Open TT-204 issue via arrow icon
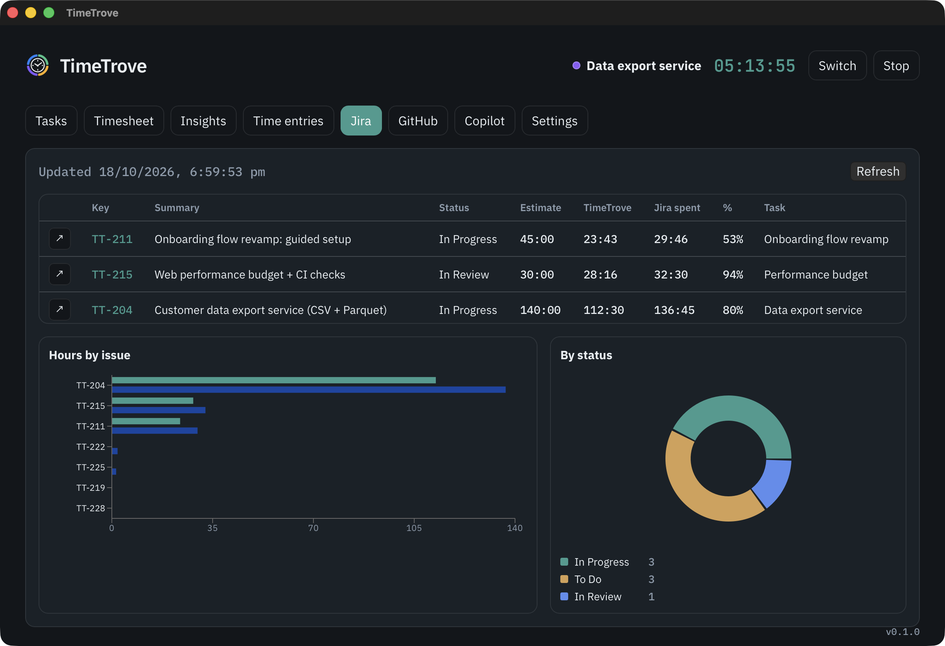 [59, 310]
